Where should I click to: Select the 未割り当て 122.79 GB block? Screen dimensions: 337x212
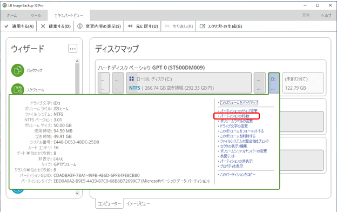click(x=302, y=83)
